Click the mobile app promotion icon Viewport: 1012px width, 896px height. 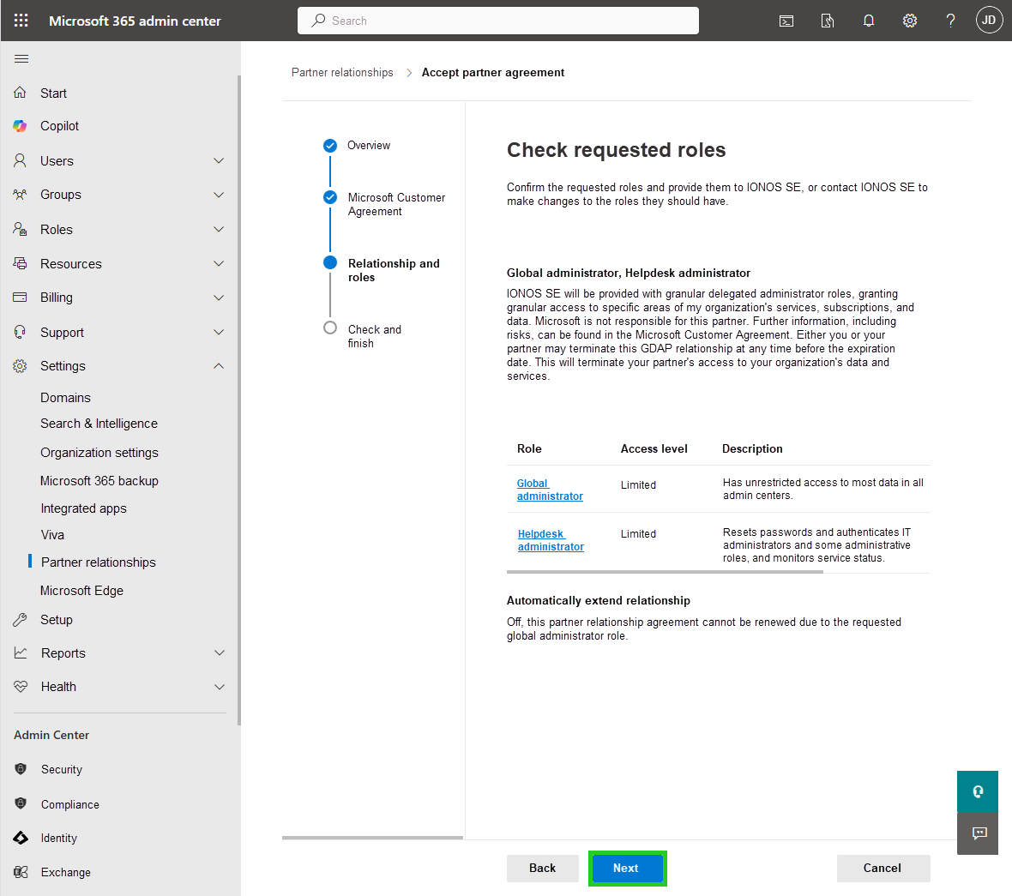827,21
